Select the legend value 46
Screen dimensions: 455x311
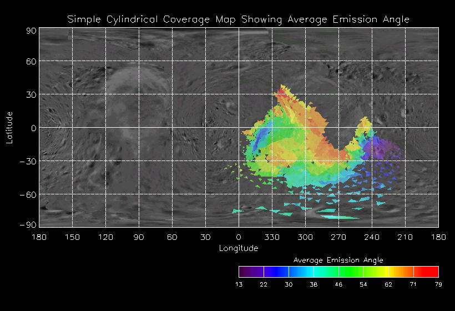(x=338, y=284)
